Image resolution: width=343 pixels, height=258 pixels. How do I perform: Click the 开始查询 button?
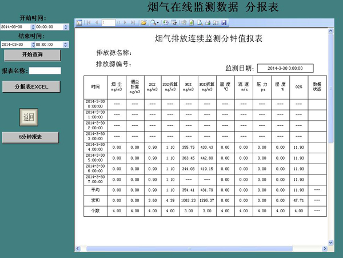pos(32,55)
